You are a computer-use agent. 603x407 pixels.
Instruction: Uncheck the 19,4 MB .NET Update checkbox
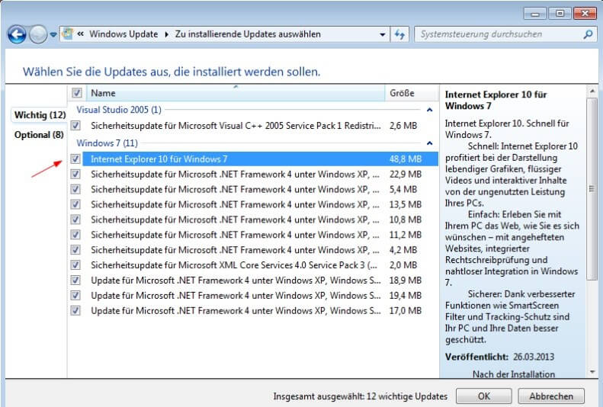(x=75, y=295)
